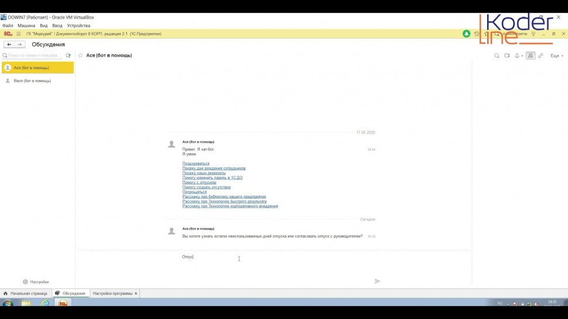Expand the "Еще" dropdown menu
568x319 pixels.
pyautogui.click(x=555, y=56)
